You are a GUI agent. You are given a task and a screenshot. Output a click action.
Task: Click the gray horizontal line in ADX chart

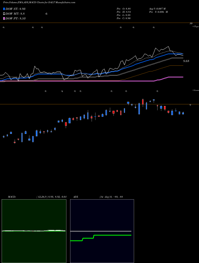click(101, 231)
